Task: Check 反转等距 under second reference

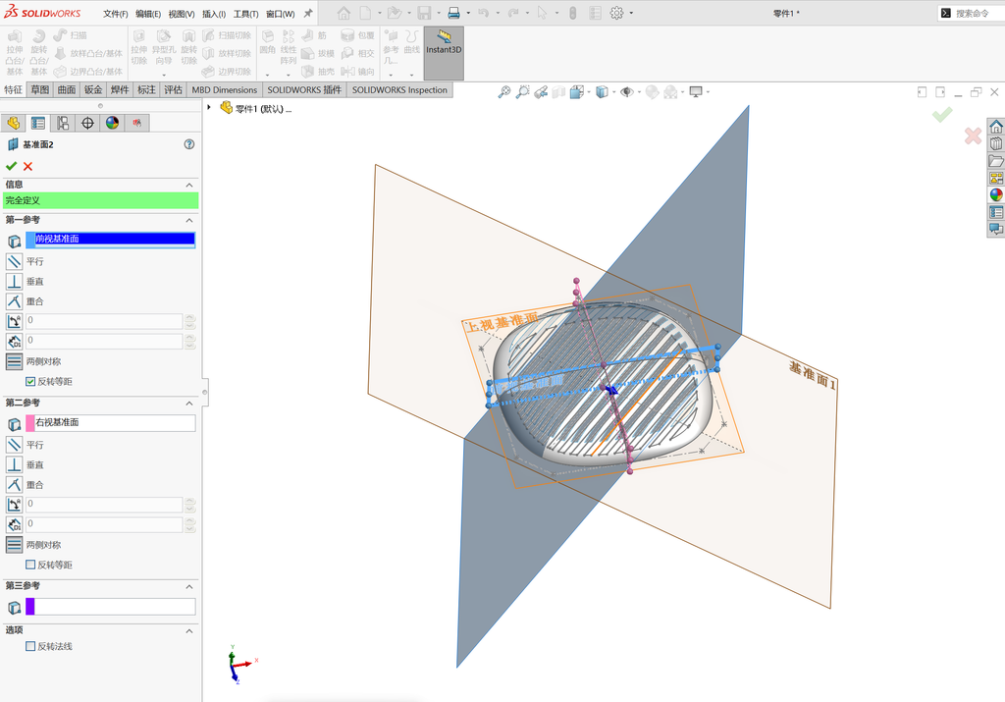Action: tap(30, 565)
